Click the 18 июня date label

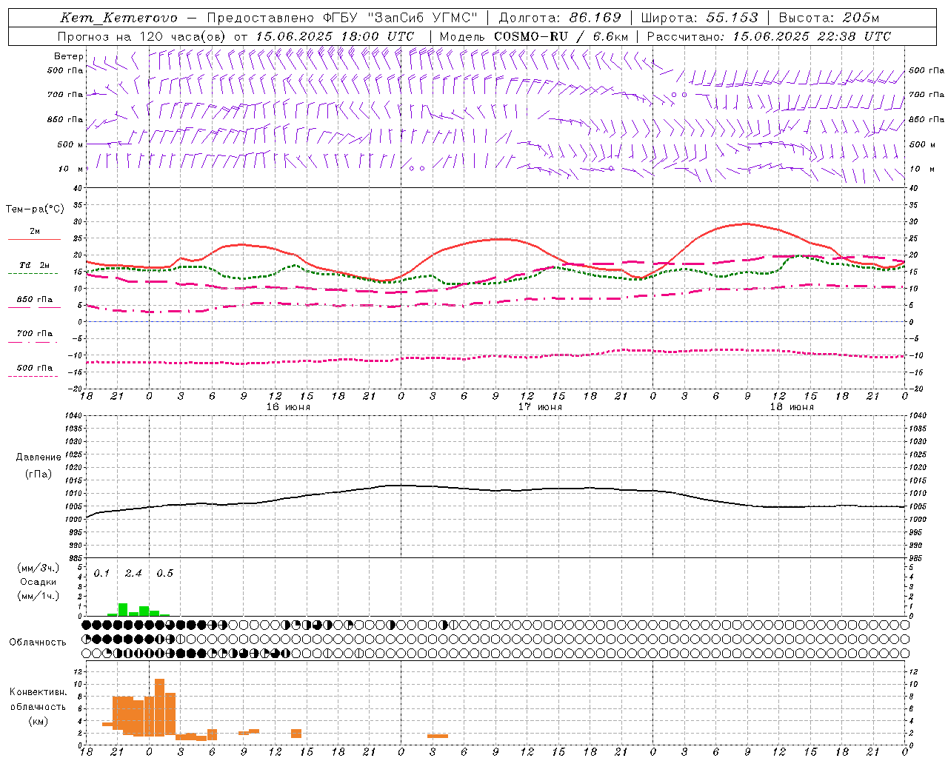coord(792,407)
